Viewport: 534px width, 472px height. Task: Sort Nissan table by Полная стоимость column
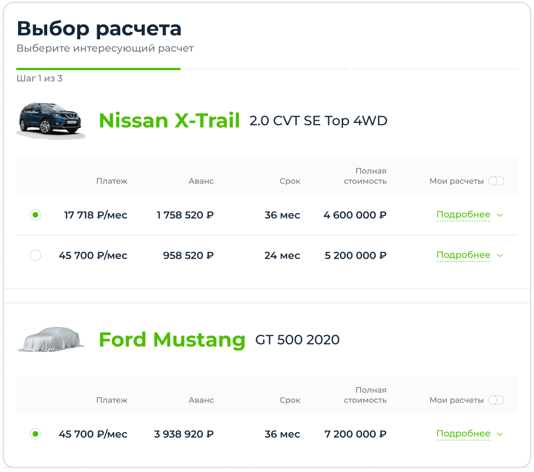click(365, 176)
